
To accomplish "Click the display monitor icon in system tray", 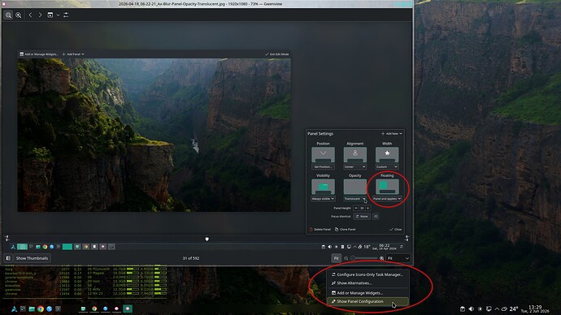I will 489,309.
